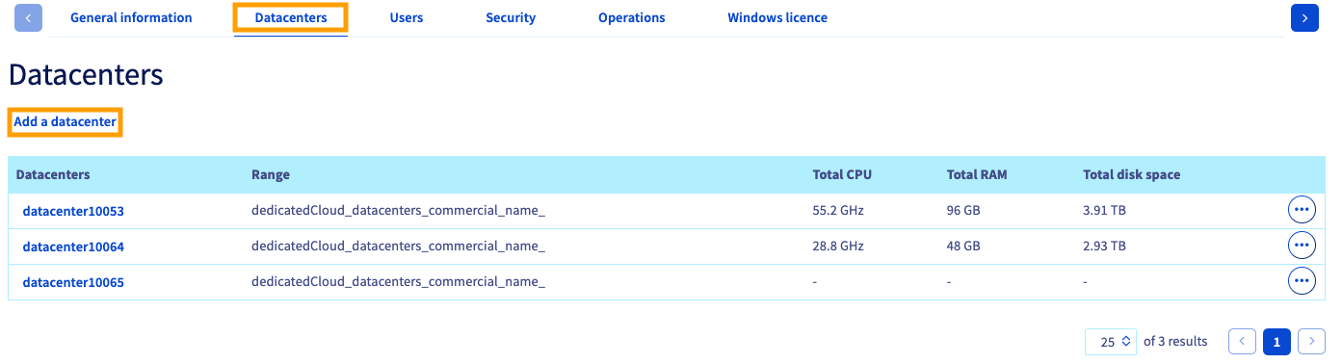Screen dimensions: 1342x364
Task: Click the Datacenters page heading
Action: [86, 75]
